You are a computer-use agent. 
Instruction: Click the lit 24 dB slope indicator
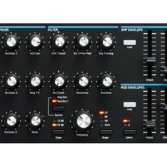(54, 125)
